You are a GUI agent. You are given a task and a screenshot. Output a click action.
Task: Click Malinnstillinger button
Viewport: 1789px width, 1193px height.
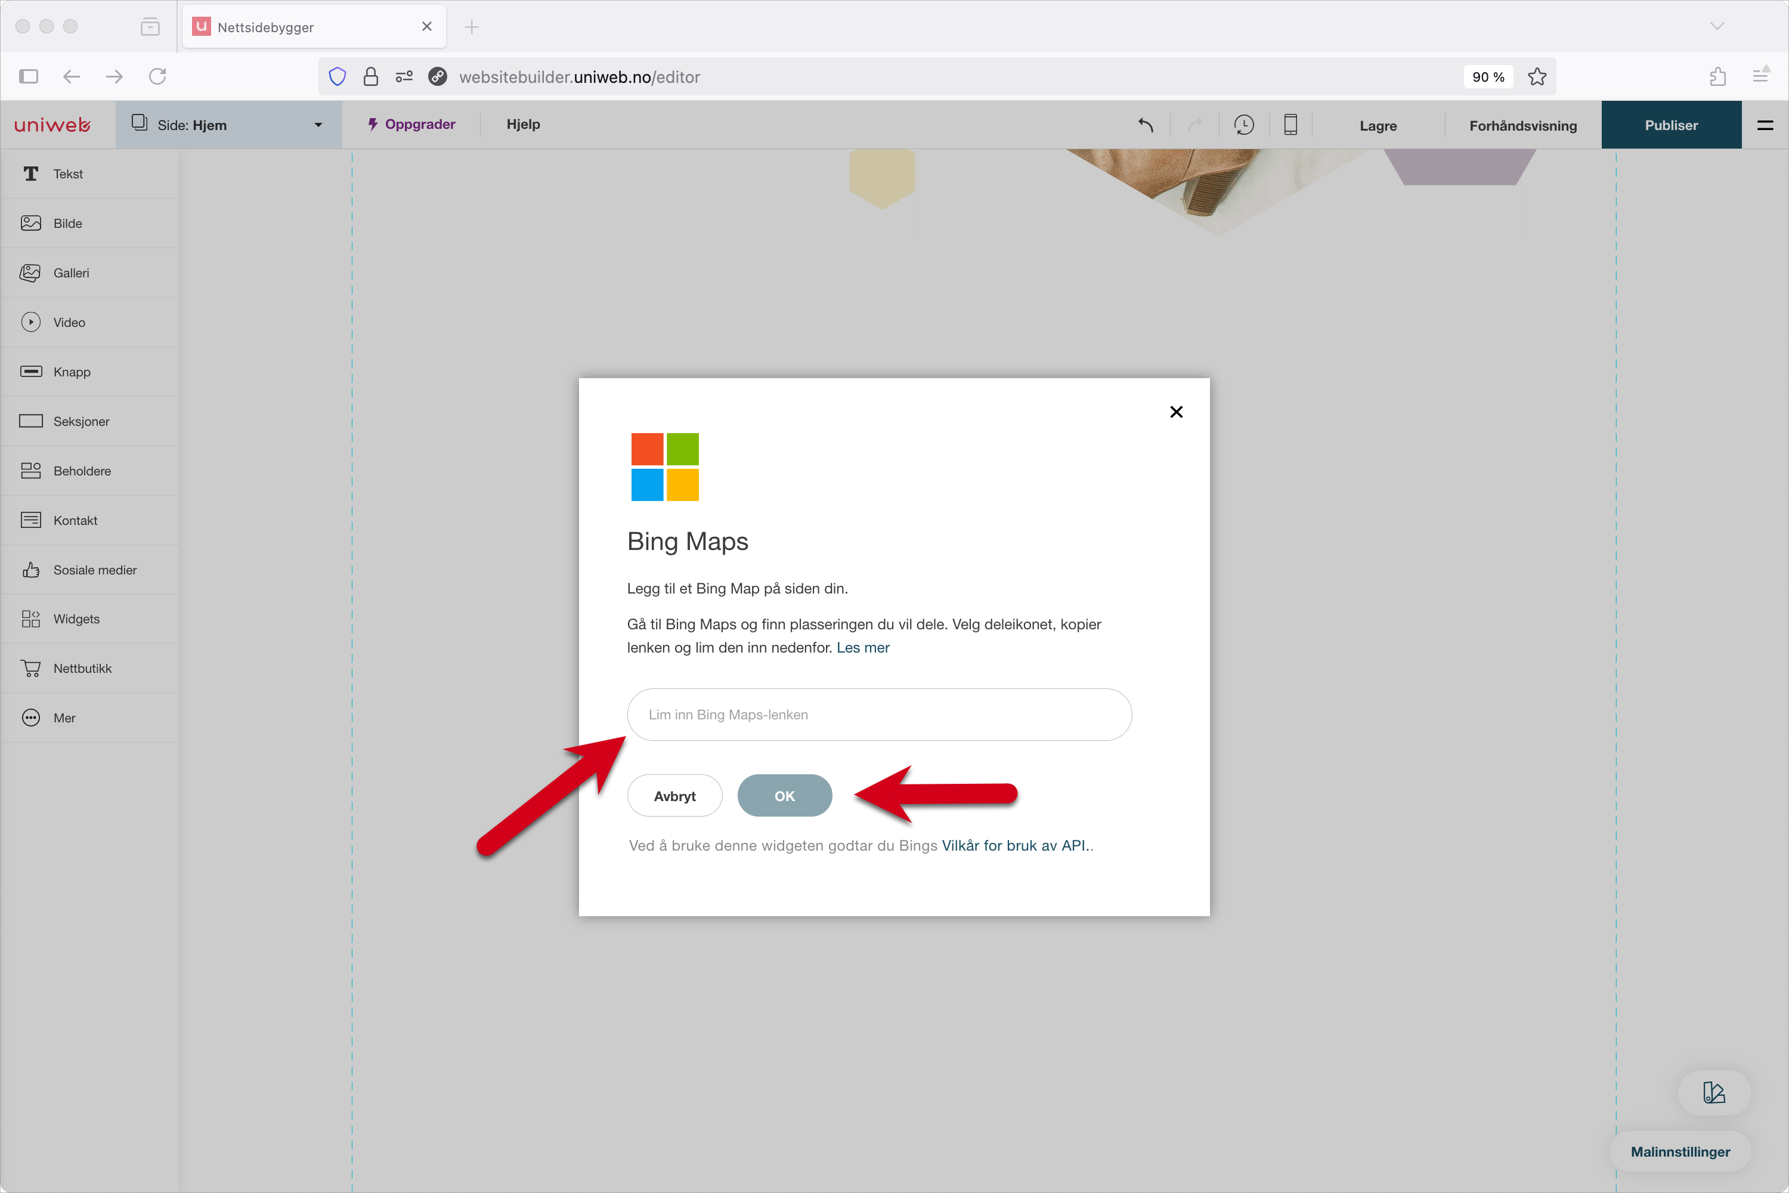tap(1680, 1151)
